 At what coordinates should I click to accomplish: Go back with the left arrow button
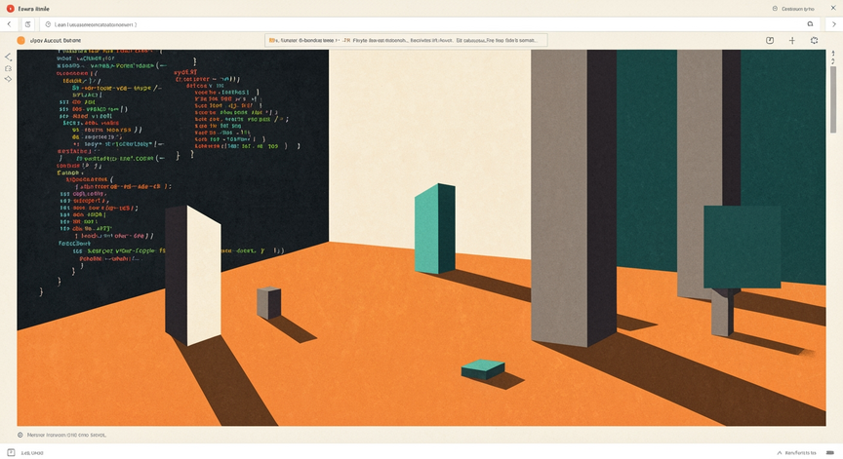point(9,24)
